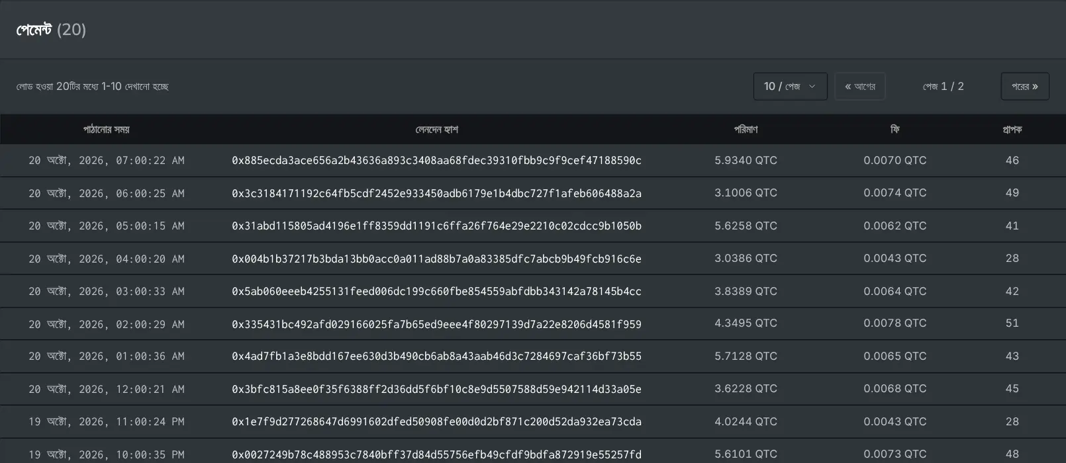Select the 07:00:22 AM timestamp cell
1066x463 pixels.
[x=107, y=161]
